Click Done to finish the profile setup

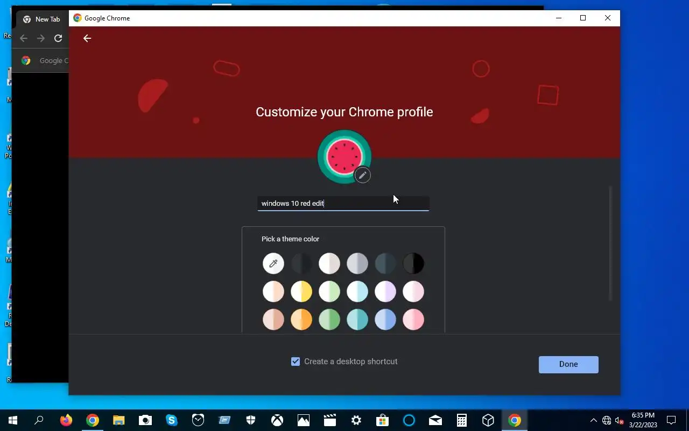[x=568, y=364]
